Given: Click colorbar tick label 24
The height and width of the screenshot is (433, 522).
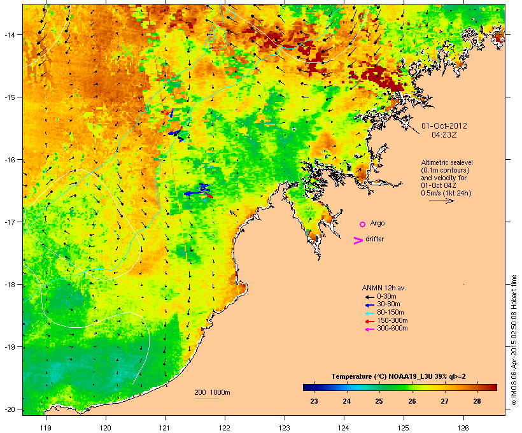Looking at the screenshot, I should tap(346, 401).
